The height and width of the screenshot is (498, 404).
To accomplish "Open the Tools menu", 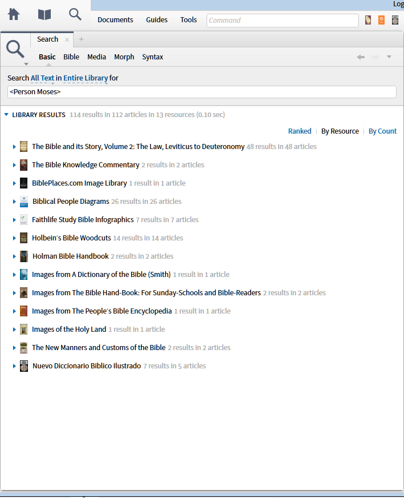I will (188, 19).
